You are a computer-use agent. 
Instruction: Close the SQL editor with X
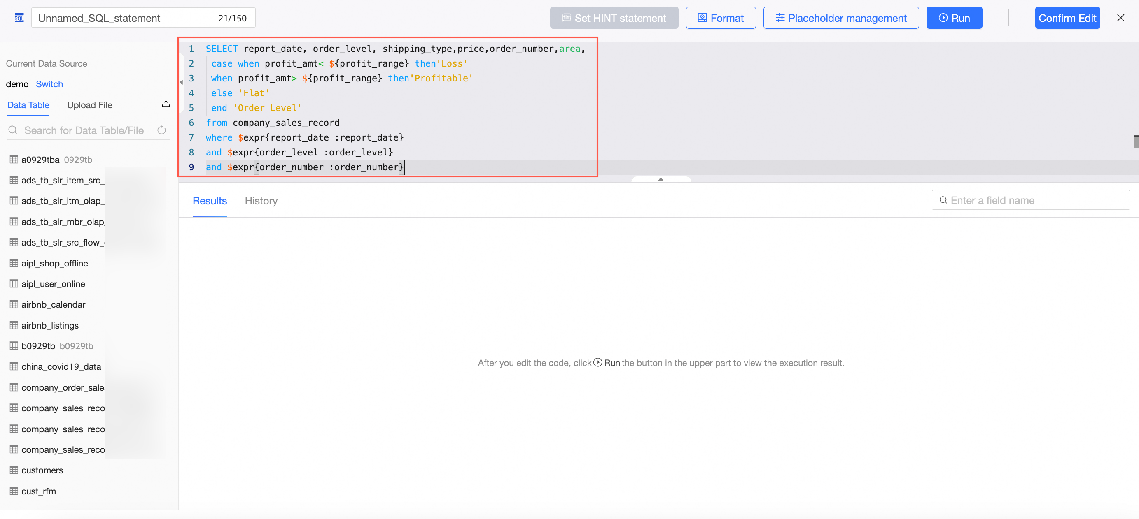[x=1120, y=18]
